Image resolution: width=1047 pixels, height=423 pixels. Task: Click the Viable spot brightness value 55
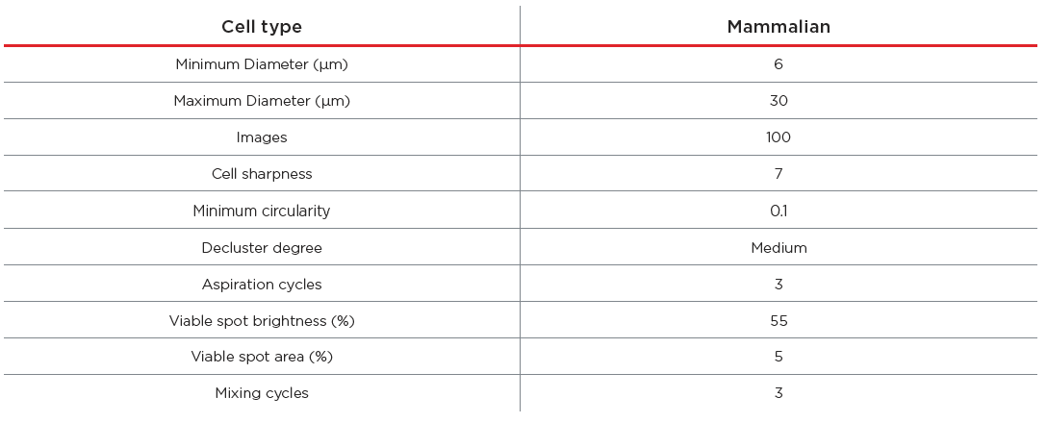[779, 321]
